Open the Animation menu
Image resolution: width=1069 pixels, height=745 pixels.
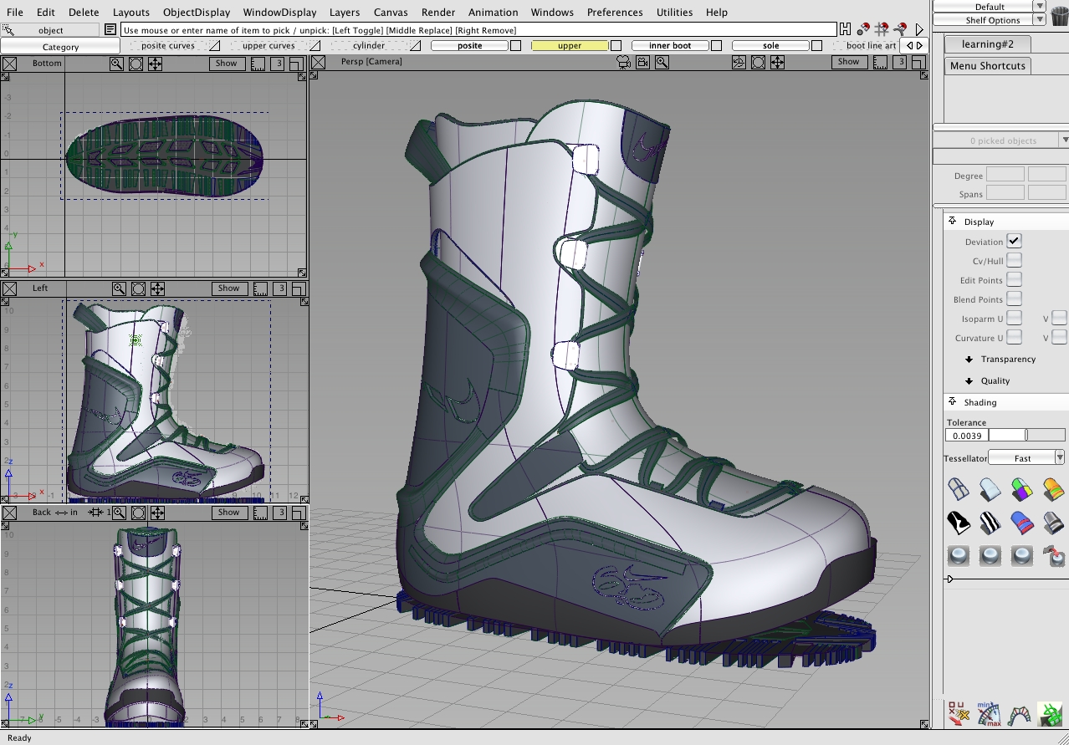pos(493,12)
